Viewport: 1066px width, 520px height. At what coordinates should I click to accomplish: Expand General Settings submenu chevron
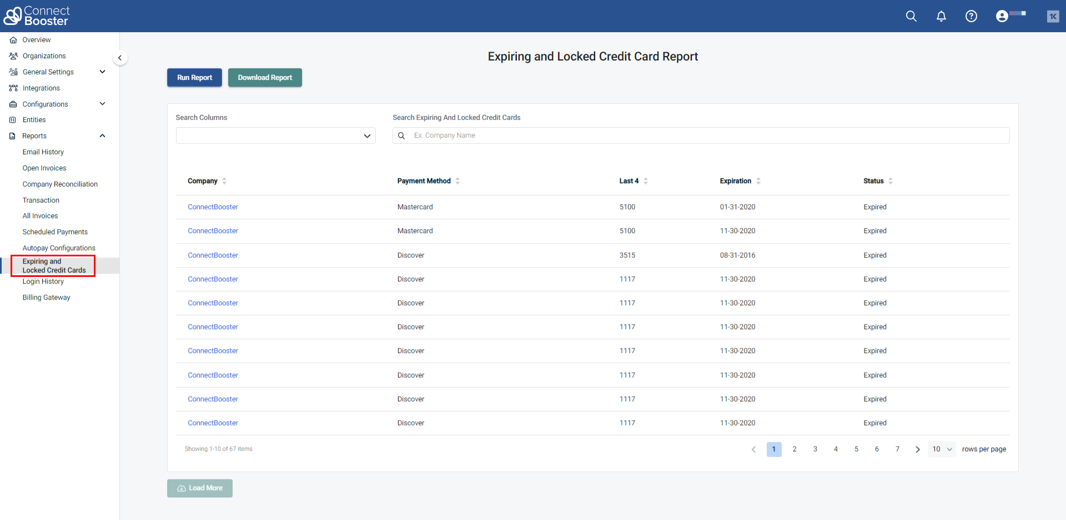pos(102,72)
